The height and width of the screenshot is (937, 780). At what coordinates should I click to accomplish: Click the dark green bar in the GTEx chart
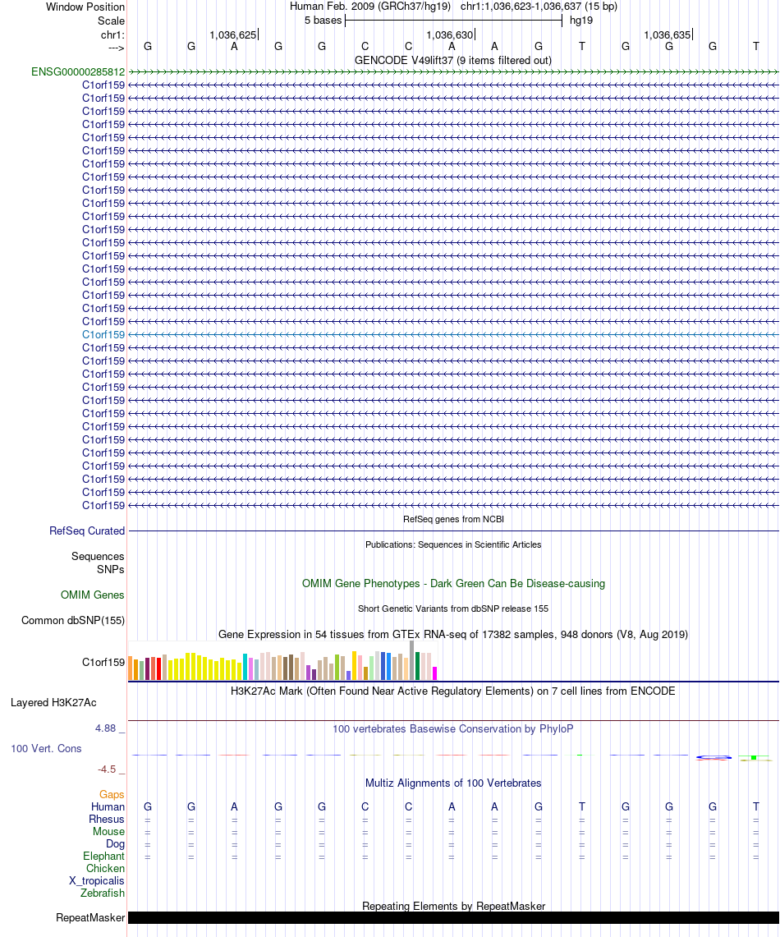[x=417, y=666]
